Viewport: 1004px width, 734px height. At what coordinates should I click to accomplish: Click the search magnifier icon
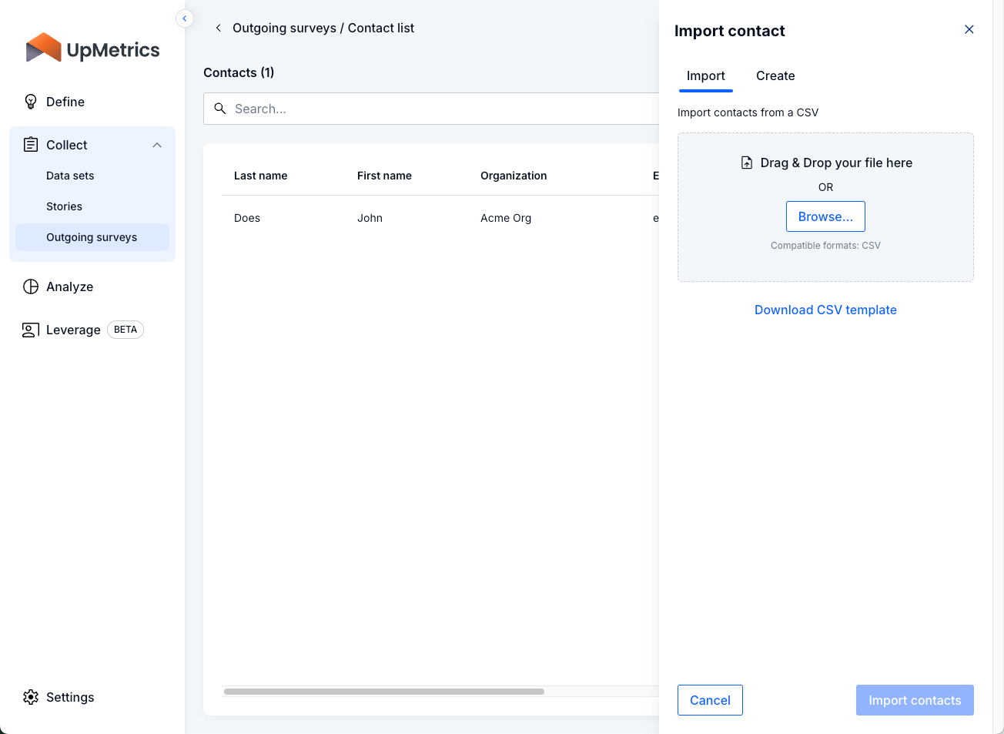click(x=220, y=109)
